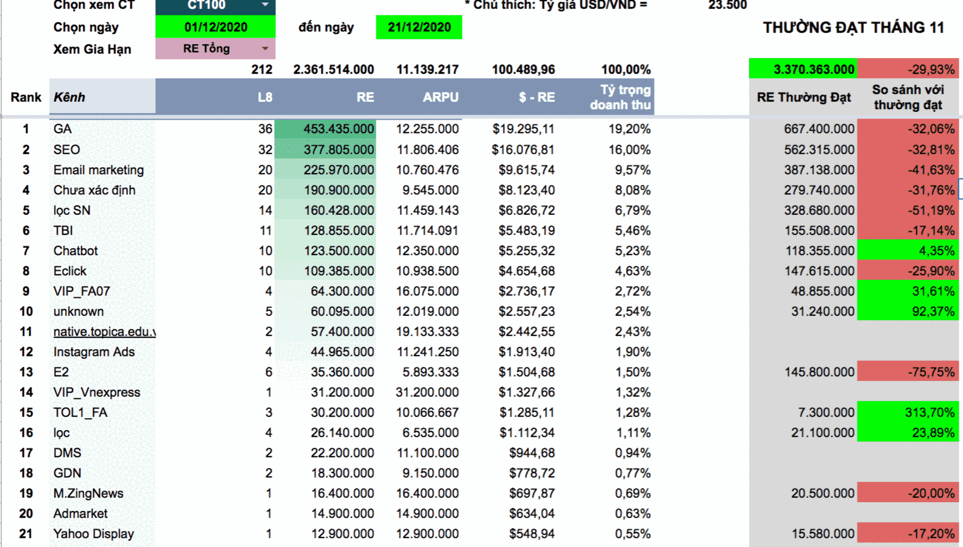Open the CT100 dropdown arrow
Viewport: 963px width, 547px height.
(x=265, y=5)
